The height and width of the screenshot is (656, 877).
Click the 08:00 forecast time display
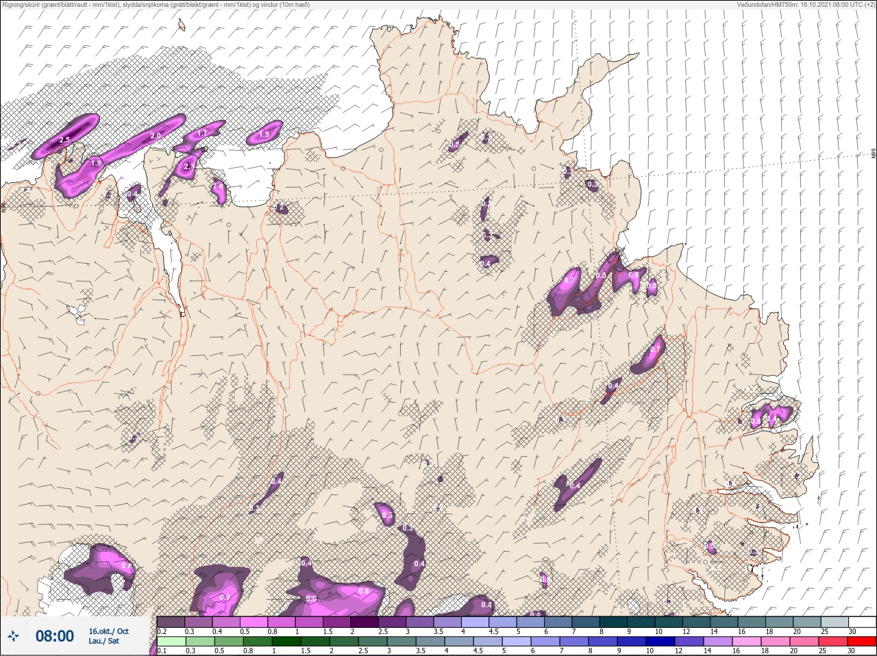tap(54, 636)
